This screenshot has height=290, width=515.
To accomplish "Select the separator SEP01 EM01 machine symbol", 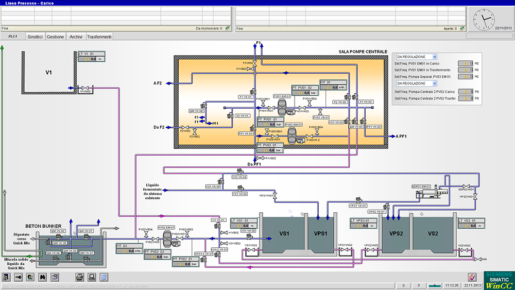I will point(432,192).
